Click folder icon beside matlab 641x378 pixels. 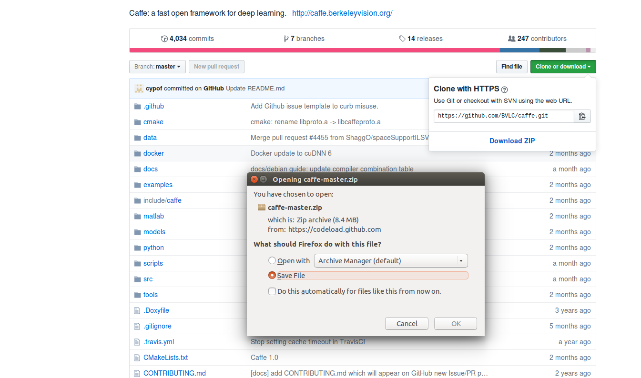point(138,216)
